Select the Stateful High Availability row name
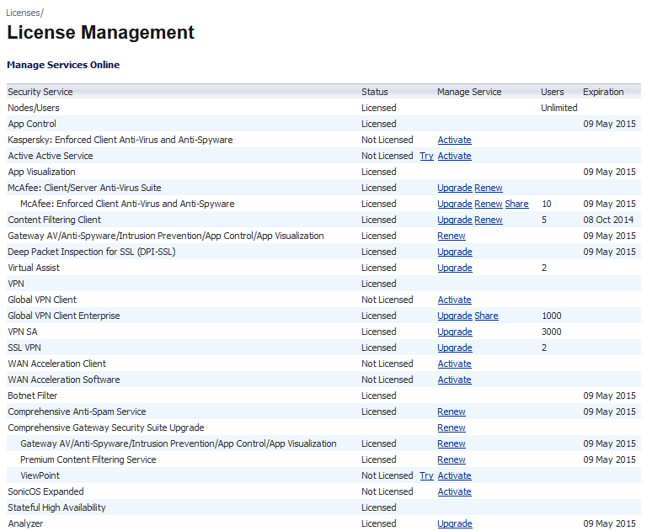 (x=56, y=508)
